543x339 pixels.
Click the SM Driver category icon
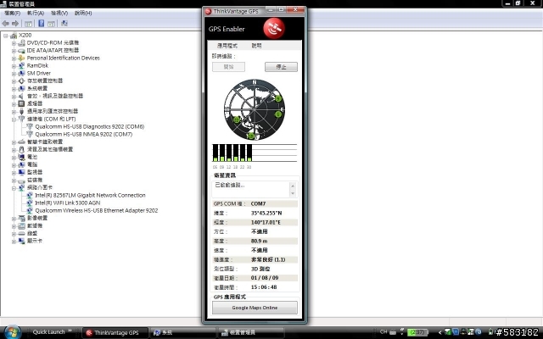click(x=21, y=74)
